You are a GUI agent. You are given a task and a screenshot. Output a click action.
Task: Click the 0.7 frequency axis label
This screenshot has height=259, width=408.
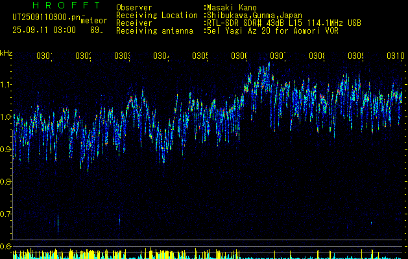[5, 214]
